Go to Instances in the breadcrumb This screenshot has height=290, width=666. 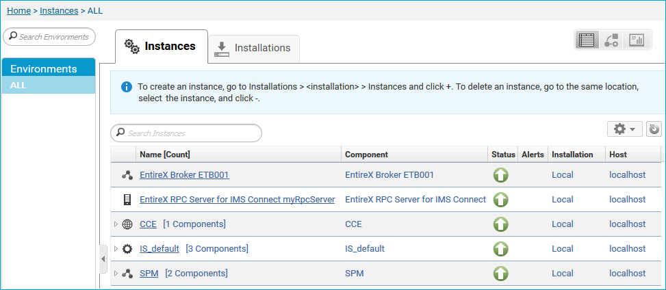(59, 11)
